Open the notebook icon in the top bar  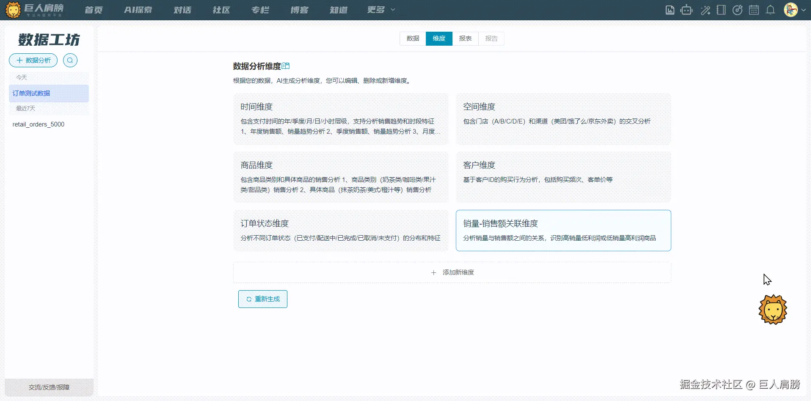[x=721, y=10]
